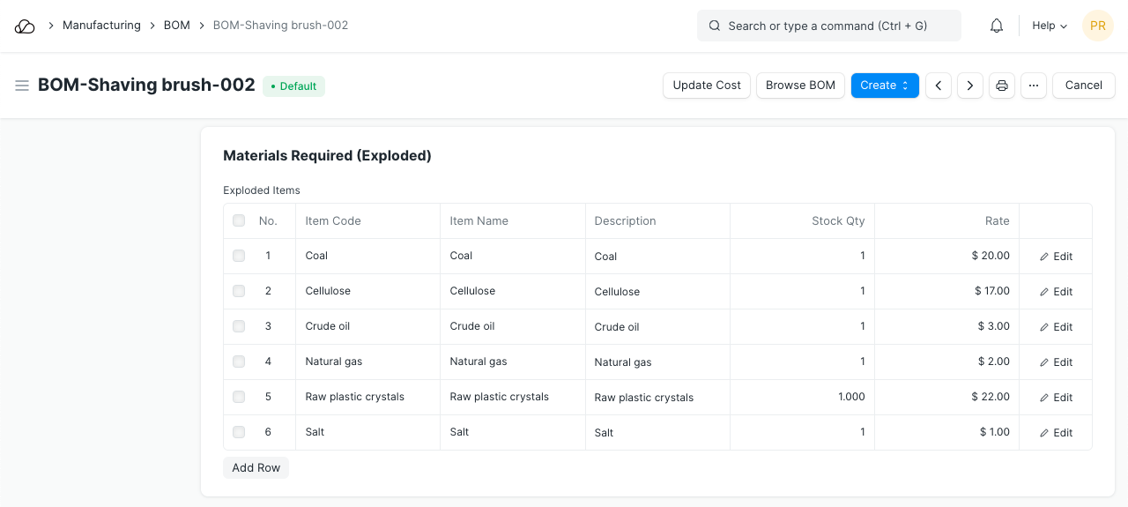Edit the Coal row

coord(1056,257)
